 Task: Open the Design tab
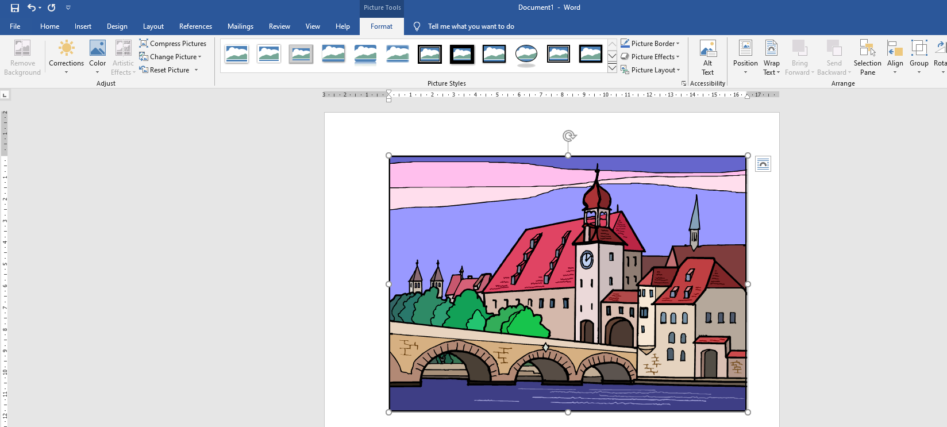(x=117, y=26)
